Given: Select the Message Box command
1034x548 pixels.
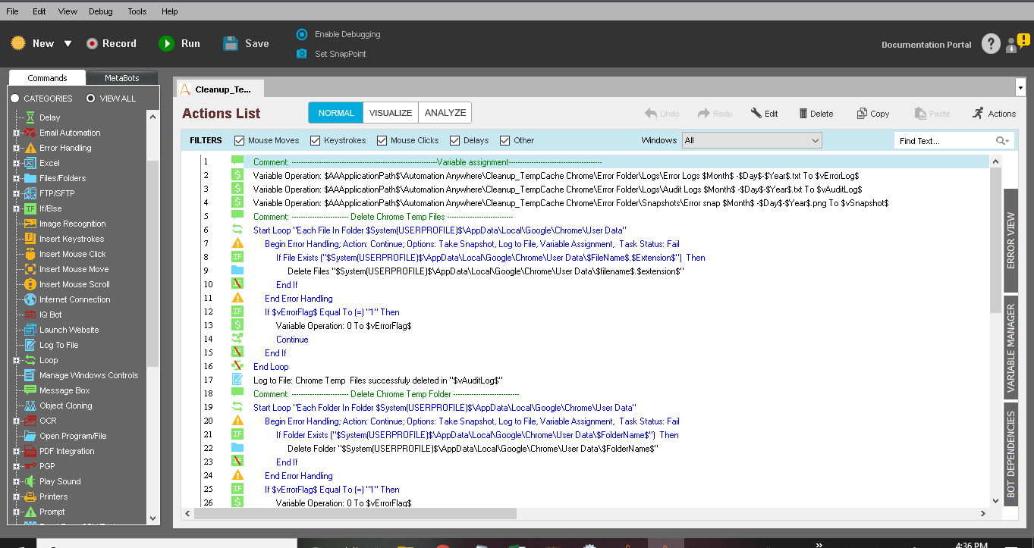Looking at the screenshot, I should coord(64,390).
